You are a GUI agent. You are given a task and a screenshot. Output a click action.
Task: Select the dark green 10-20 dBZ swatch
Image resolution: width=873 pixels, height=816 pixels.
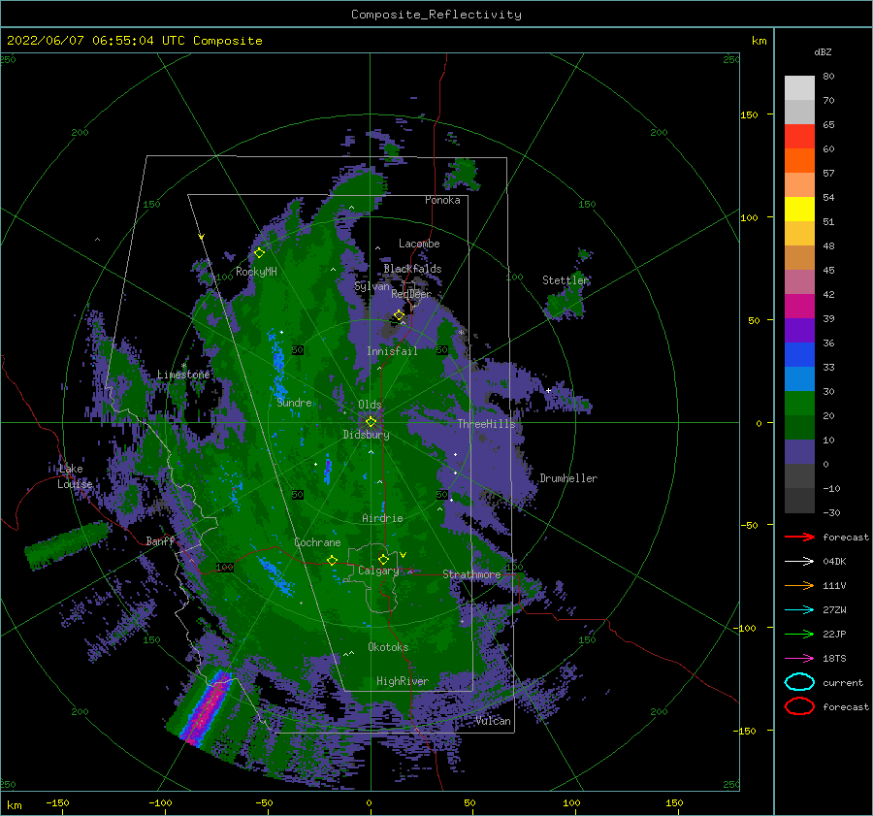click(x=799, y=427)
